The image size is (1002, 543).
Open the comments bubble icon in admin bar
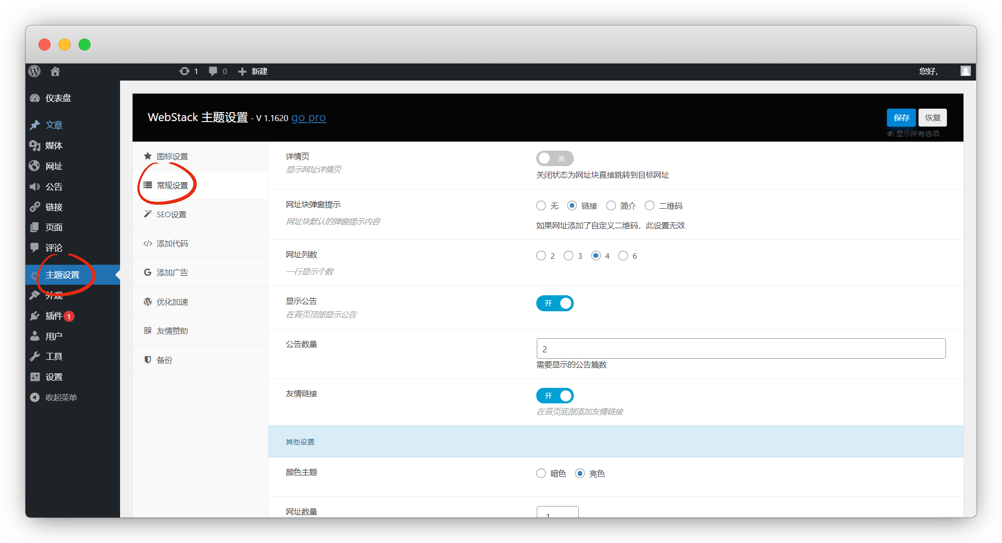(x=213, y=71)
